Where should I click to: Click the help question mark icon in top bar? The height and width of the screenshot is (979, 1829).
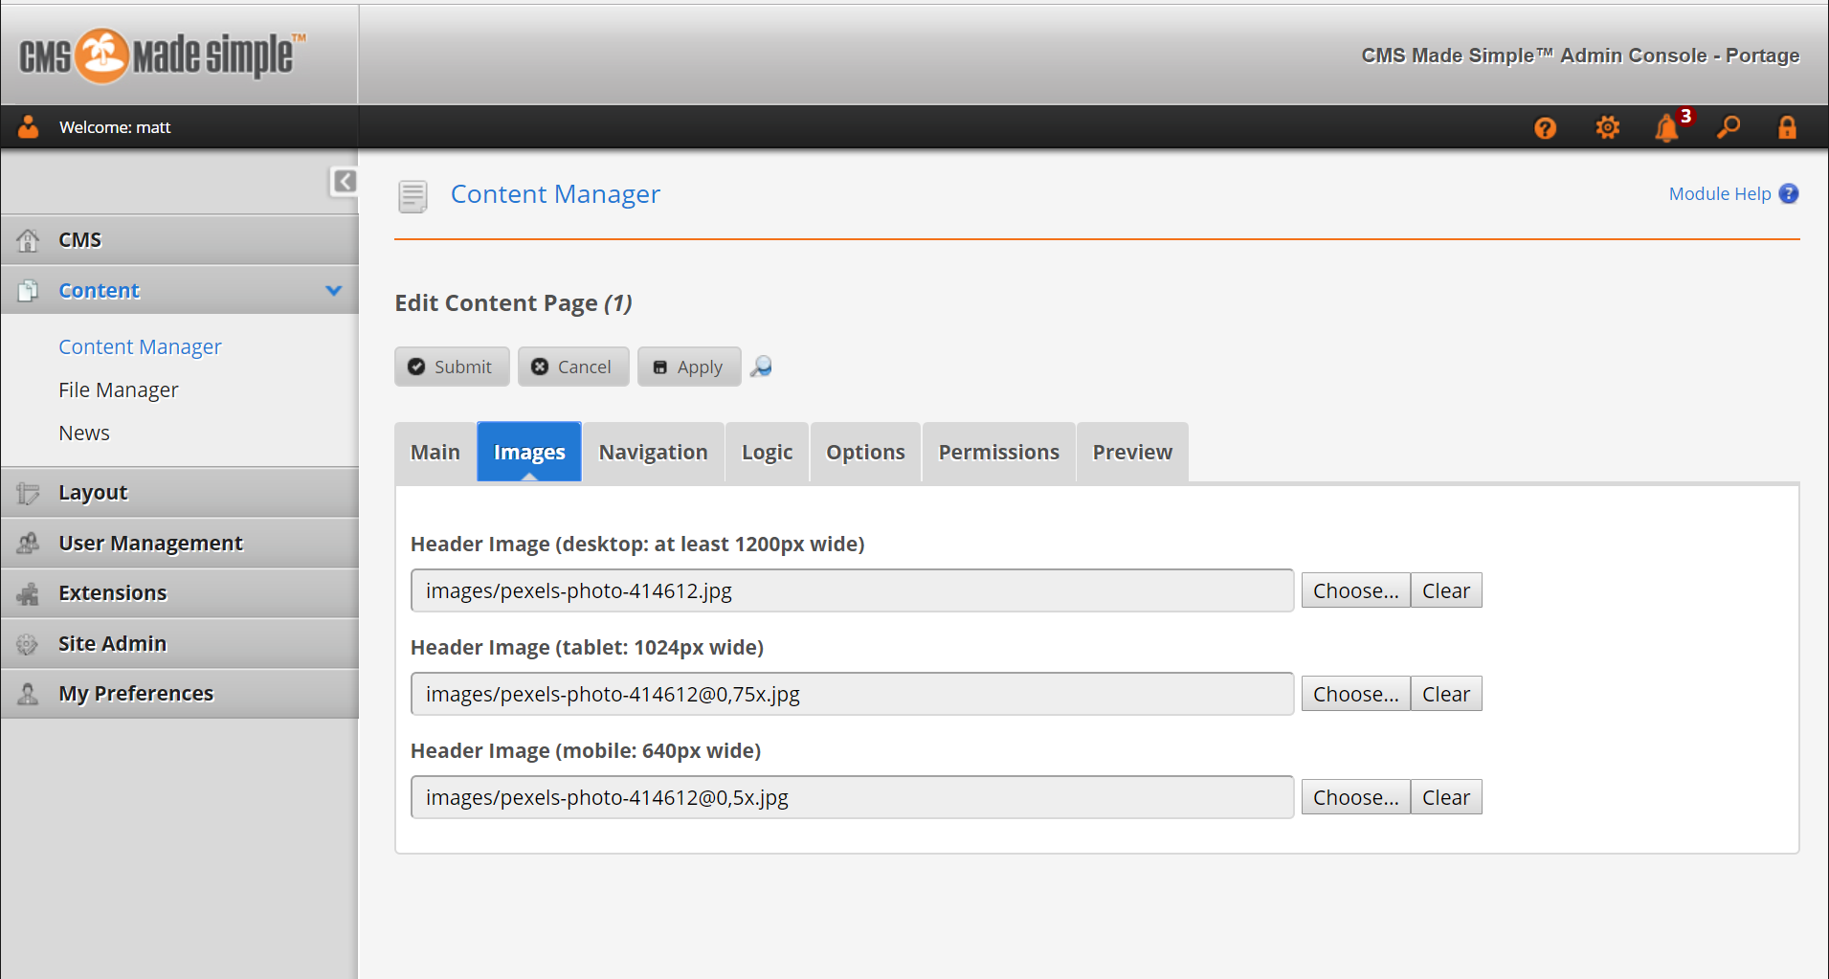pos(1545,127)
